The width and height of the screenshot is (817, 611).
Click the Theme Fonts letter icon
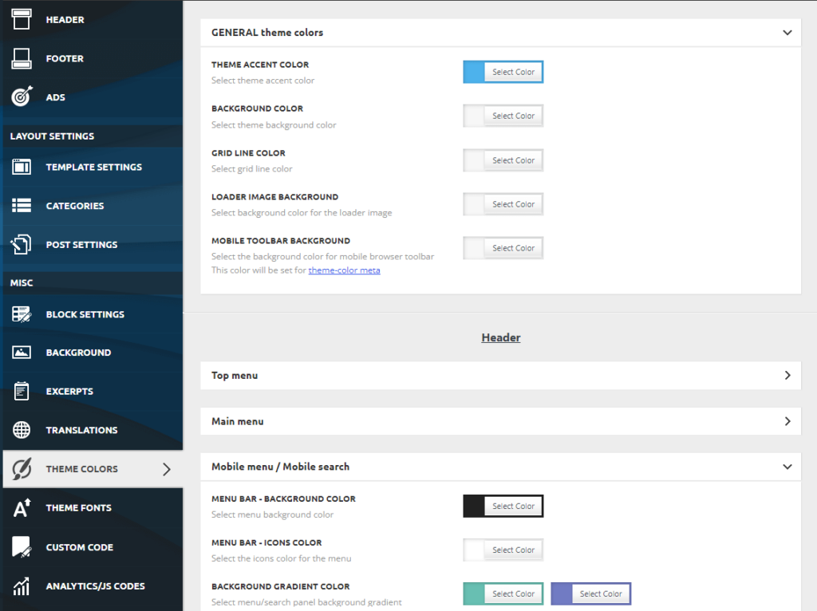click(22, 508)
